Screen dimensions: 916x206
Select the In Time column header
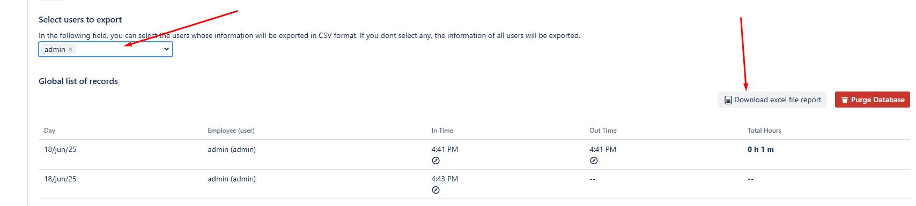tap(442, 131)
